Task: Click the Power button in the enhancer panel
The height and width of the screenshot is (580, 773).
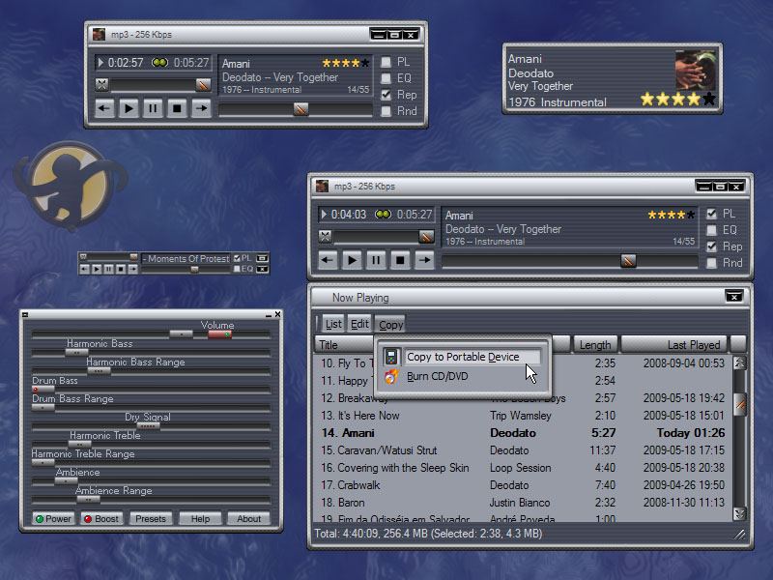Action: 53,518
